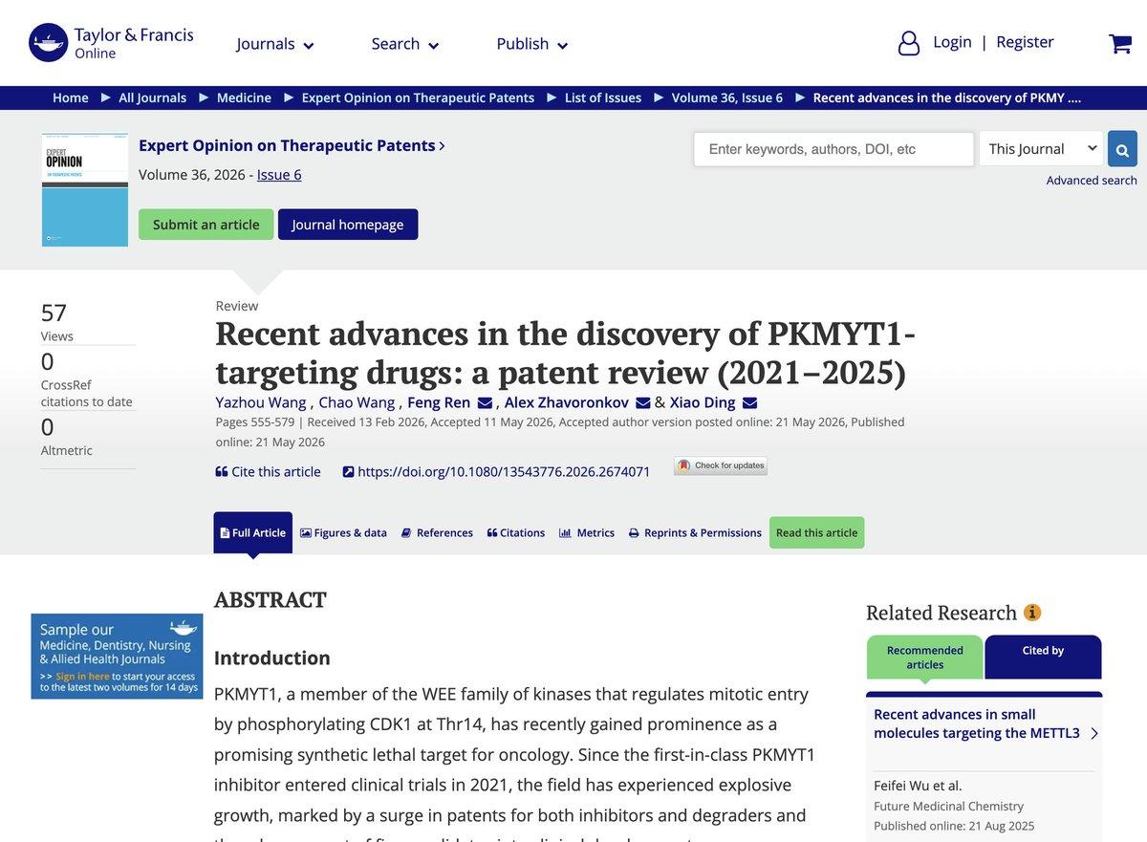The height and width of the screenshot is (842, 1147).
Task: Click author name Xiao Ding
Action: pyautogui.click(x=703, y=402)
